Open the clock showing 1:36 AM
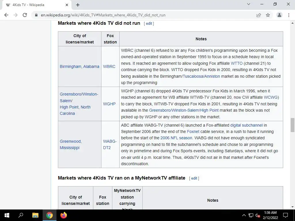This screenshot has height=221, width=295. tap(270, 213)
